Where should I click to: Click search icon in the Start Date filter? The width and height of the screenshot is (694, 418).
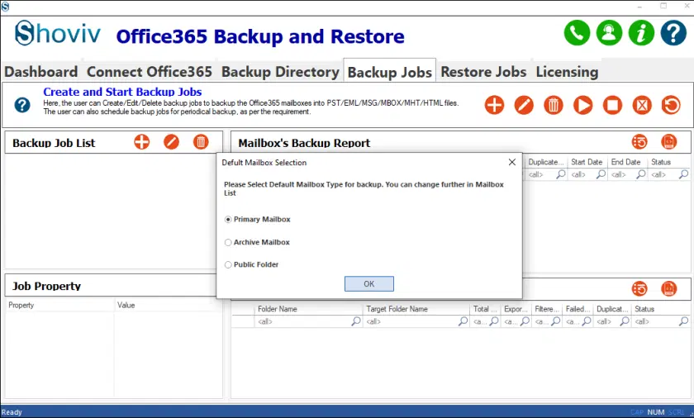pyautogui.click(x=601, y=174)
